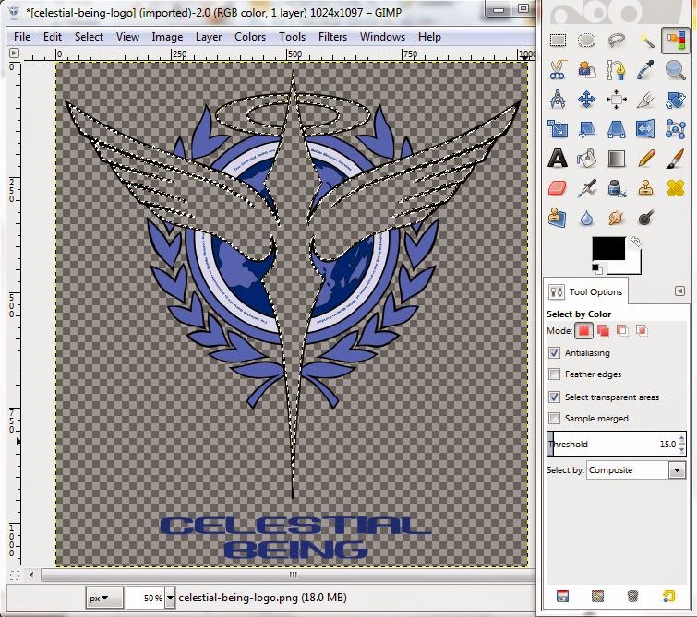
Task: Select the Perspective tool
Action: pyautogui.click(x=617, y=129)
